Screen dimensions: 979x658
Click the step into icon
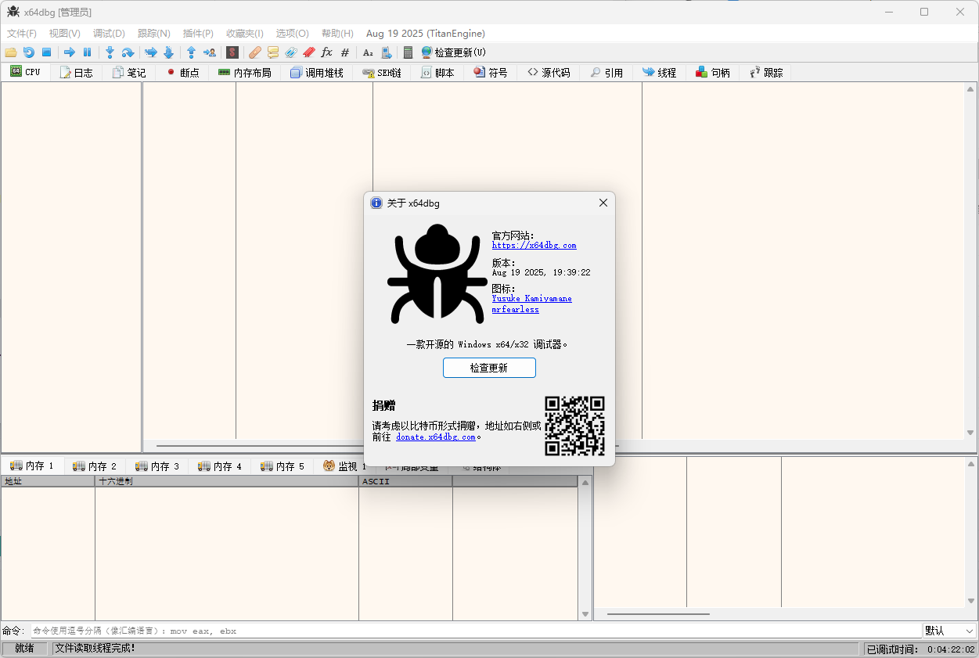110,52
